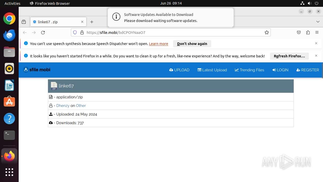
Task: Close the linke67 . zip tab
Action: [82, 22]
